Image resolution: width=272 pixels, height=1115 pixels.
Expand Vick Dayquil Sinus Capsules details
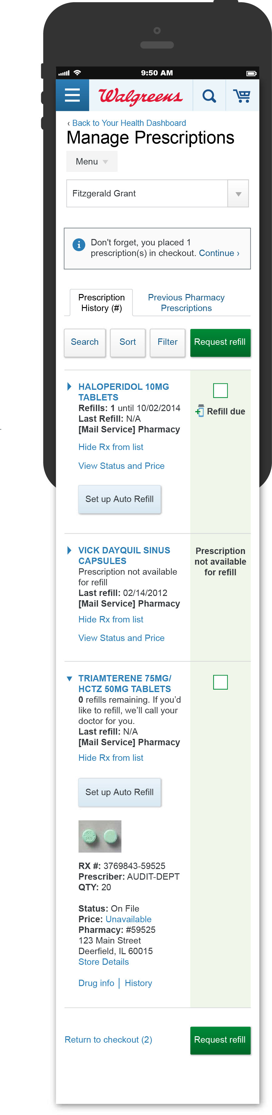pyautogui.click(x=69, y=550)
